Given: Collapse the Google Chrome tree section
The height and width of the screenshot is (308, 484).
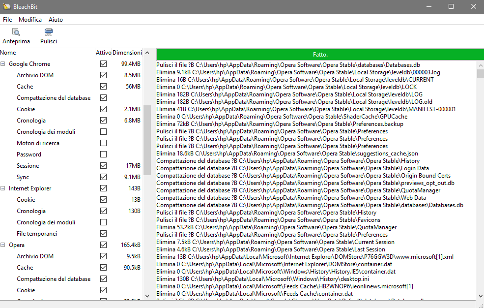Looking at the screenshot, I should coord(4,63).
